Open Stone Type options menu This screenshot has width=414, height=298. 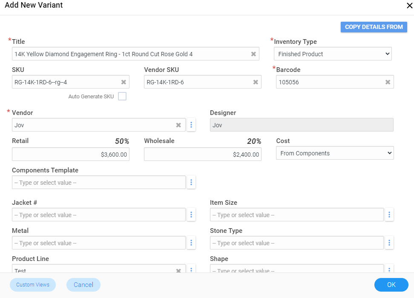[389, 243]
